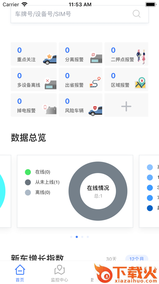Tap the search magnifier icon
159x284 pixels.
pyautogui.click(x=137, y=14)
